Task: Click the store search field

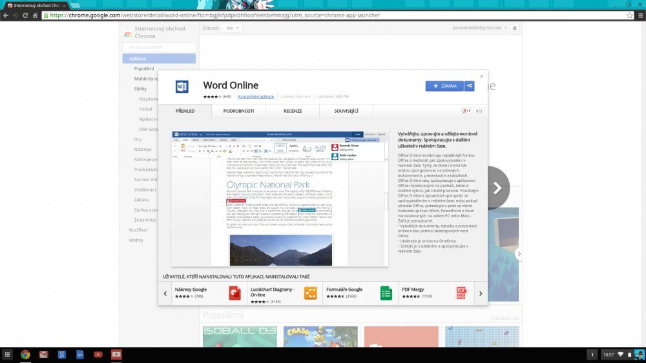Action: (x=159, y=47)
